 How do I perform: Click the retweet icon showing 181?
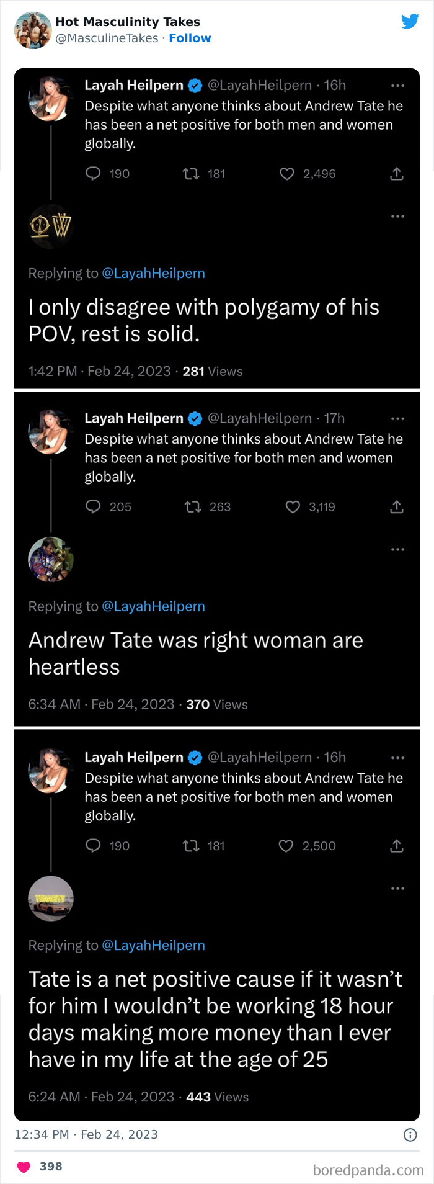tap(193, 174)
